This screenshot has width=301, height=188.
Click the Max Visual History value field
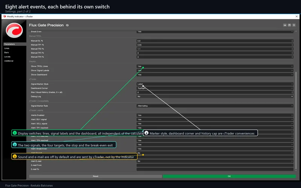213,92
